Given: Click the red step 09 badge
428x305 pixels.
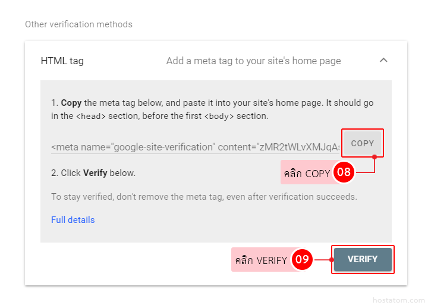Looking at the screenshot, I should [303, 260].
